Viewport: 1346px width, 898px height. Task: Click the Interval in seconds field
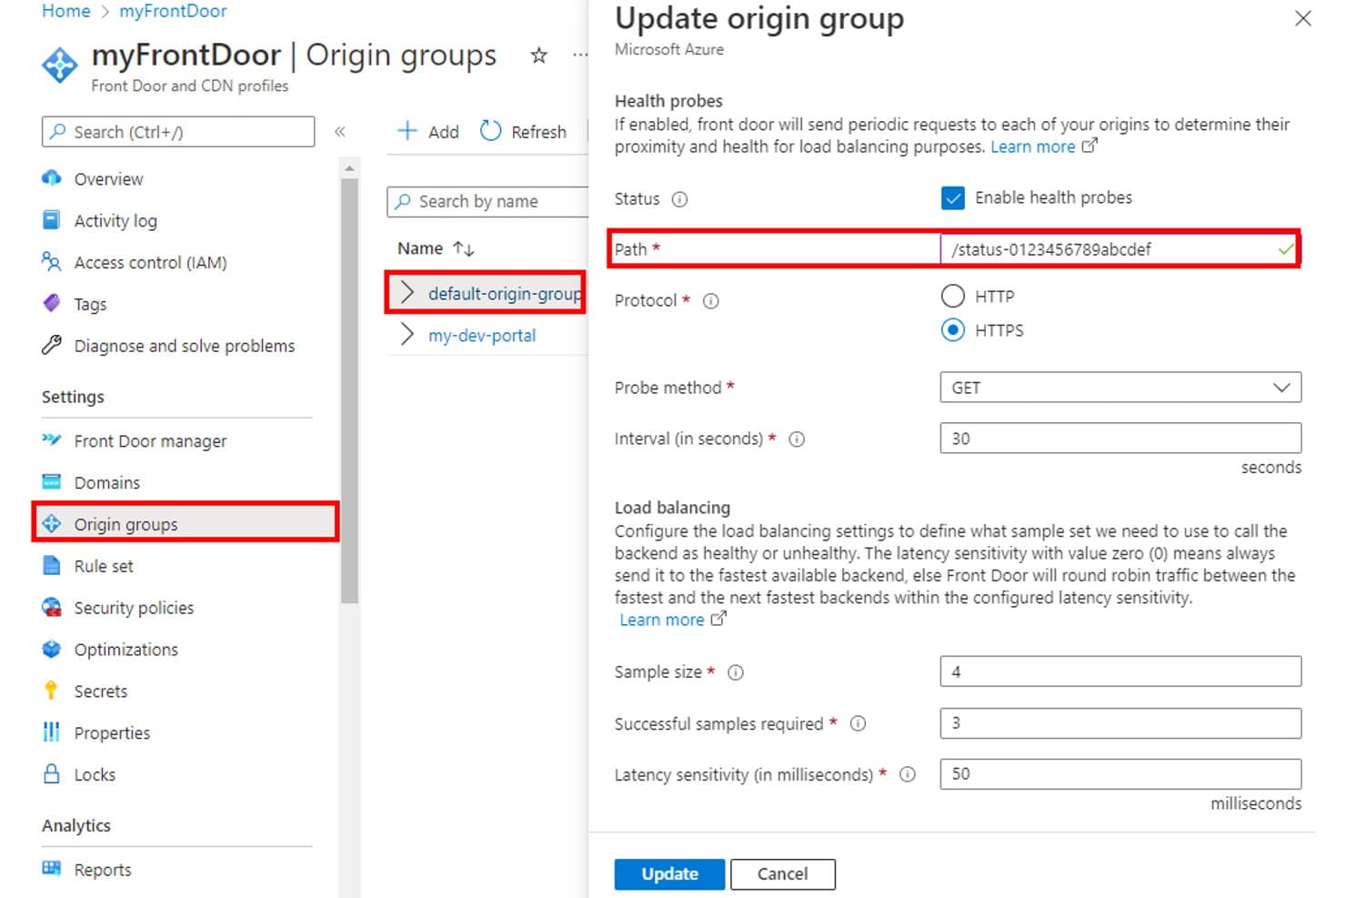coord(1120,439)
